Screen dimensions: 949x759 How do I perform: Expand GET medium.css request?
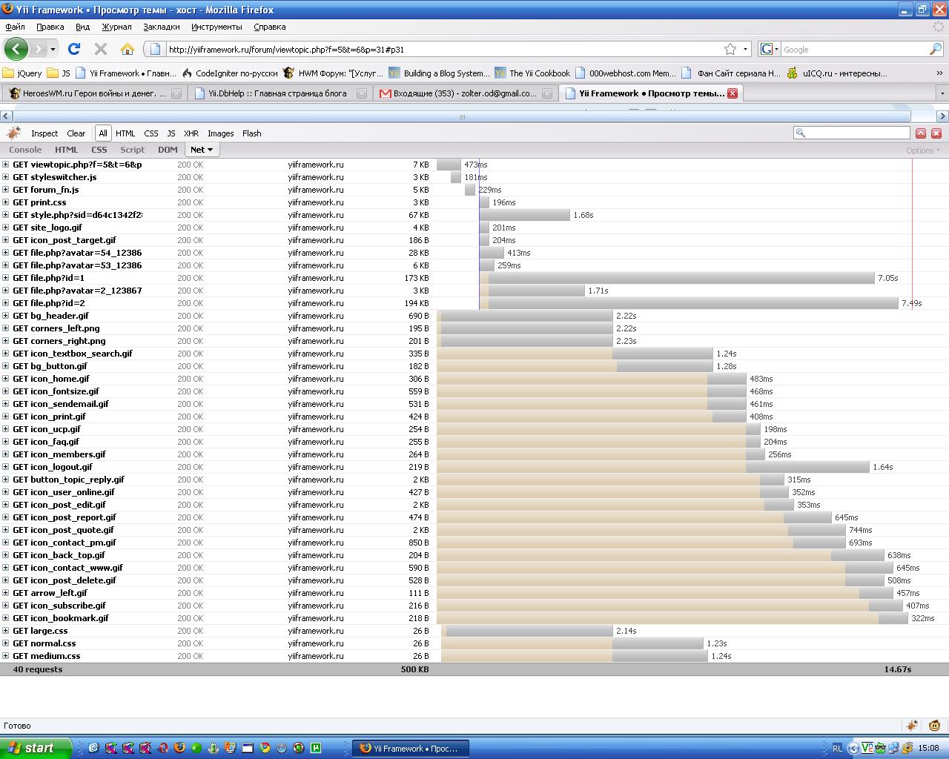(6, 656)
